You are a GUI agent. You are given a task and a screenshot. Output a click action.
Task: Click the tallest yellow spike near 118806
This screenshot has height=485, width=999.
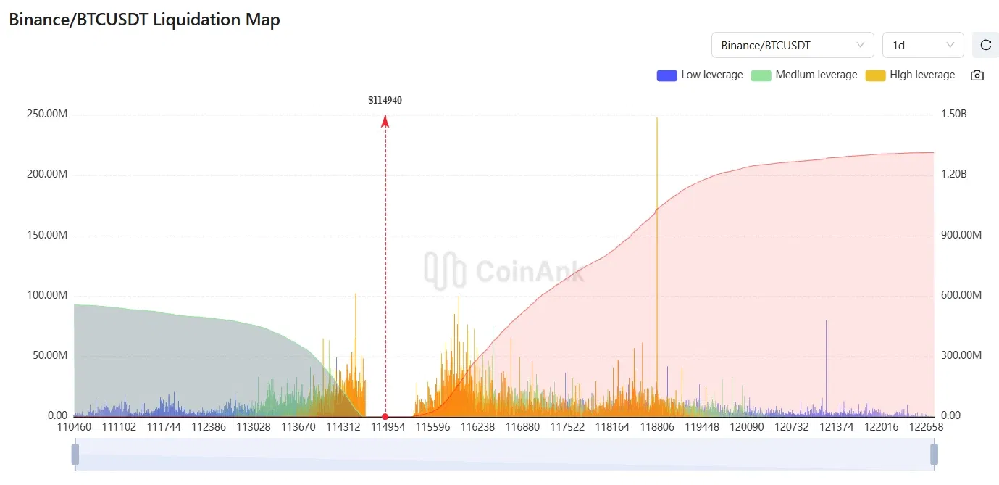[657, 123]
